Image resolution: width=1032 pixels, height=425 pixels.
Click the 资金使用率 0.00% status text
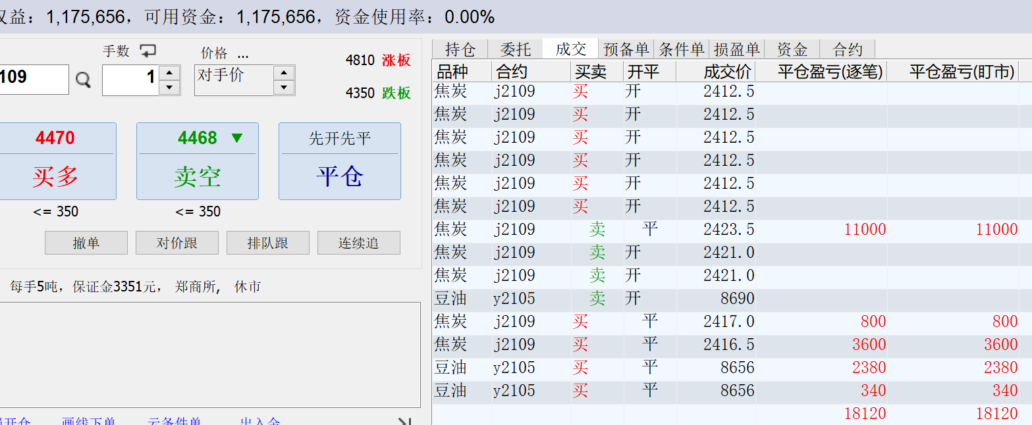414,17
